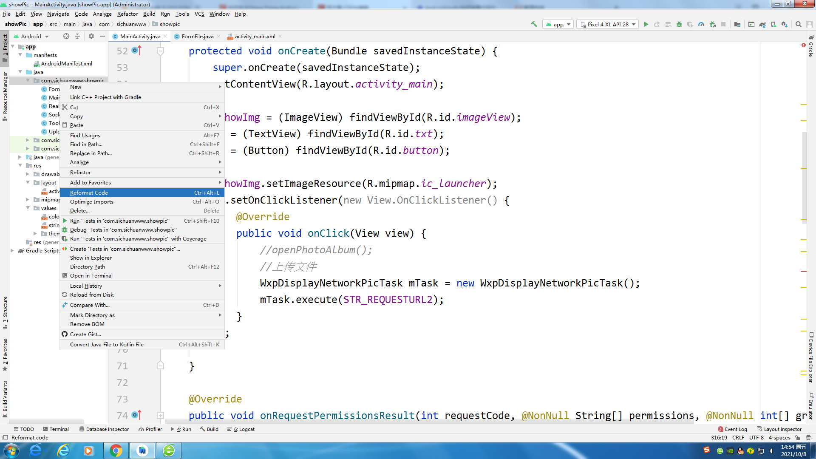Click the override gutter icon on line 74
The image size is (816, 459).
click(136, 415)
